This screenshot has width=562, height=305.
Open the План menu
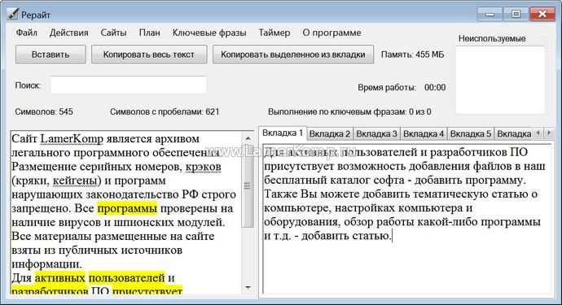(150, 33)
